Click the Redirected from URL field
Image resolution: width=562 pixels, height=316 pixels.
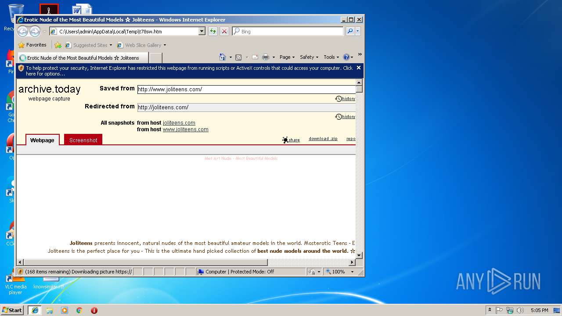246,107
